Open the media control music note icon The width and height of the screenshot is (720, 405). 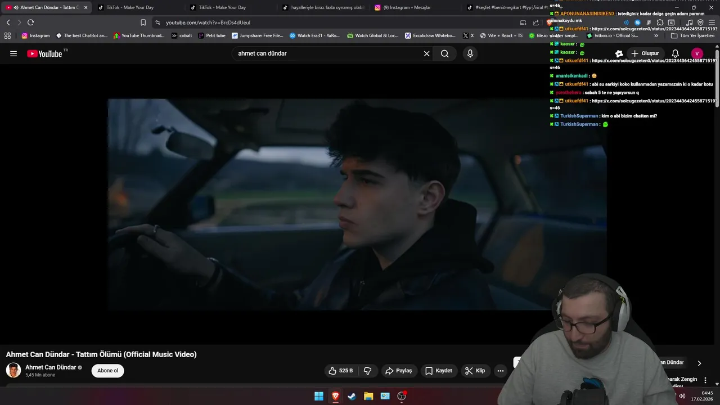pos(689,22)
